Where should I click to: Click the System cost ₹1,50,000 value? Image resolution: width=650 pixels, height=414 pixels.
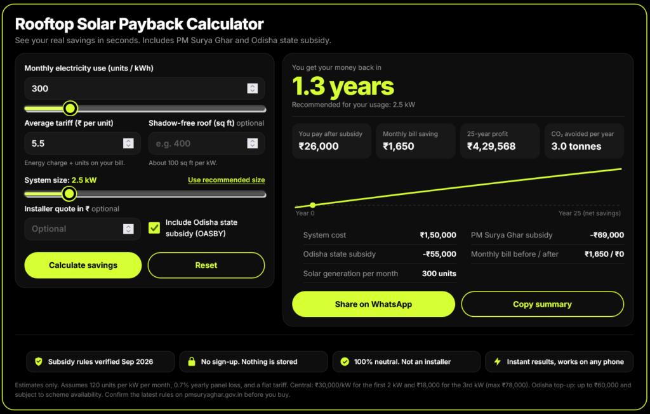(438, 235)
